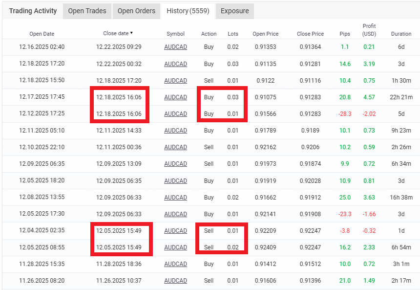Click the Trading Activity heading
Viewport: 420px width, 290px height.
[x=32, y=10]
